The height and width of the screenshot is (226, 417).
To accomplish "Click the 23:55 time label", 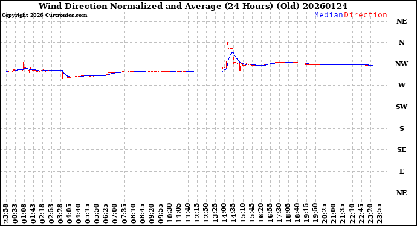I will tap(379, 214).
